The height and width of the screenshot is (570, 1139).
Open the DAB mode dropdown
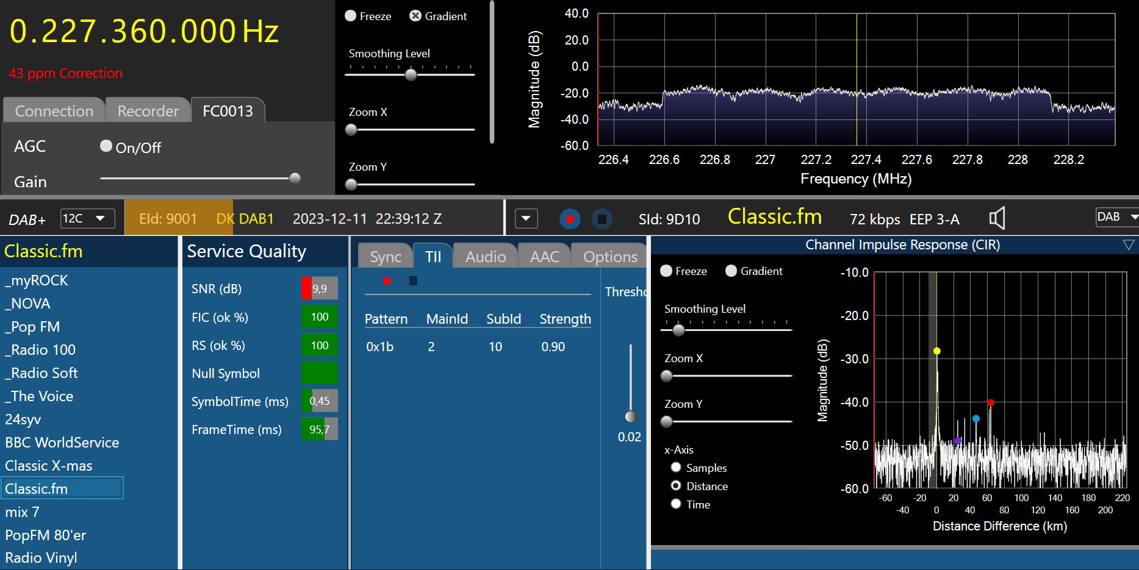click(x=1117, y=217)
